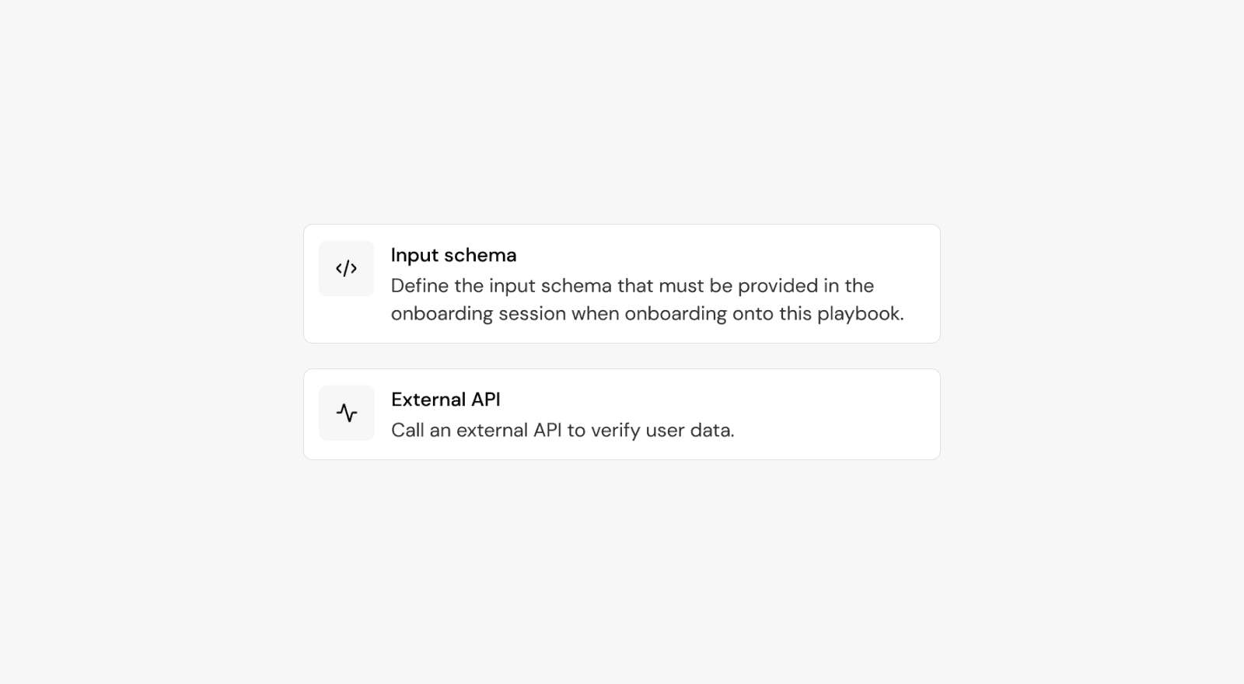
Task: Click the phrase 'verify user data'
Action: 665,429
